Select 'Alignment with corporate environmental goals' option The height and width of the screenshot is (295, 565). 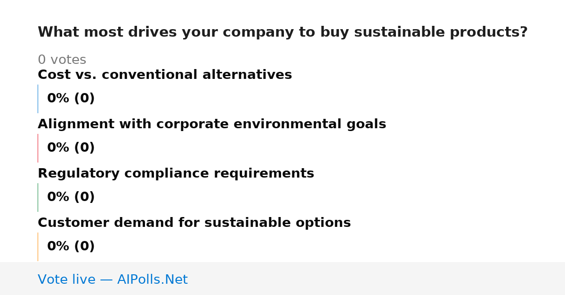(x=212, y=124)
